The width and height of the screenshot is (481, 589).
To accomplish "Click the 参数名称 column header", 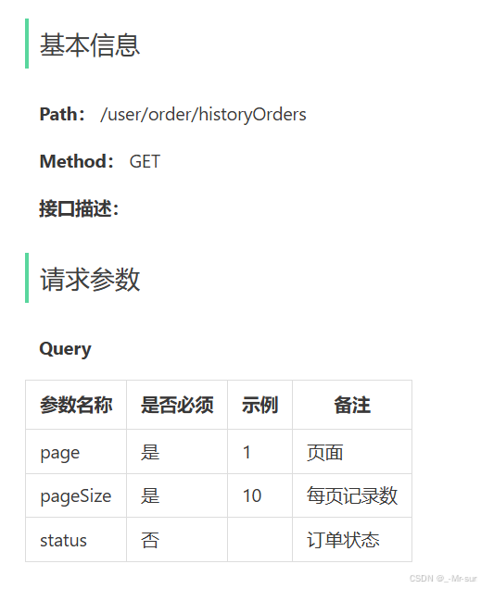I will click(x=76, y=405).
